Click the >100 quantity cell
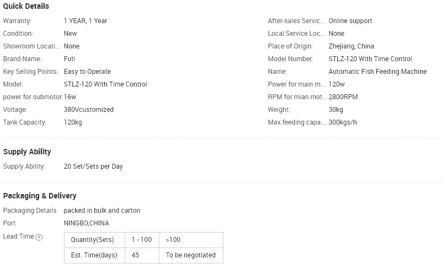442x269 pixels. pos(191,240)
